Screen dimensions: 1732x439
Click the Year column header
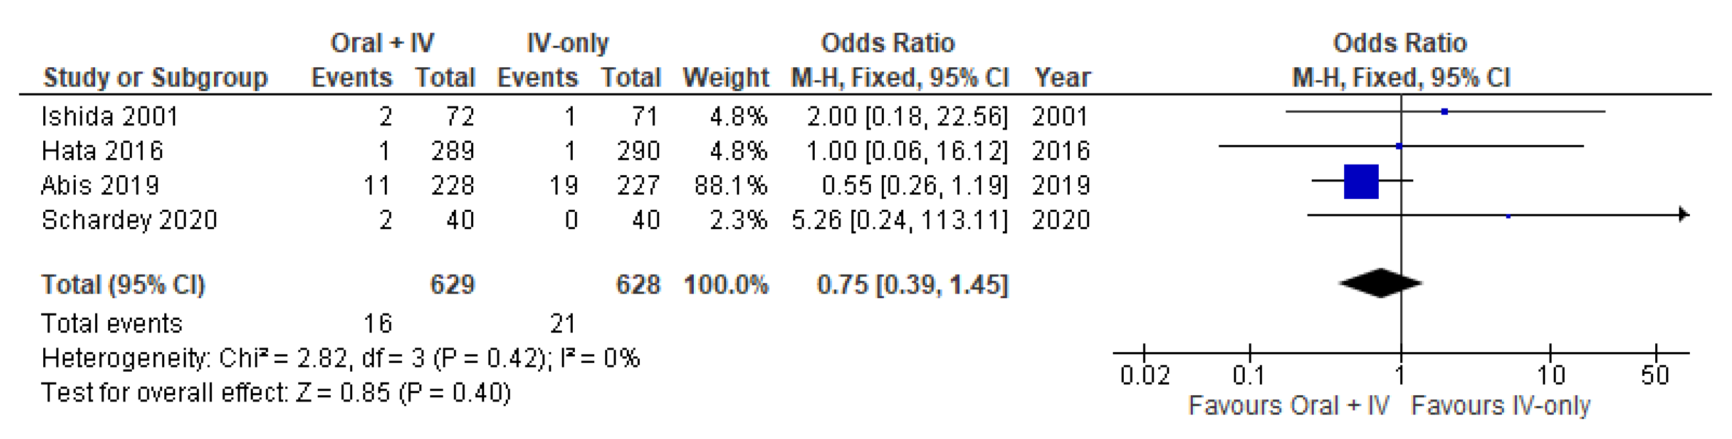click(1062, 78)
